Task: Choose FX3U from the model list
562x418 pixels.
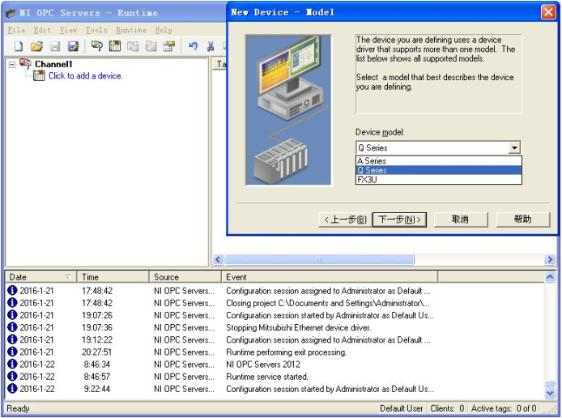Action: click(x=438, y=180)
